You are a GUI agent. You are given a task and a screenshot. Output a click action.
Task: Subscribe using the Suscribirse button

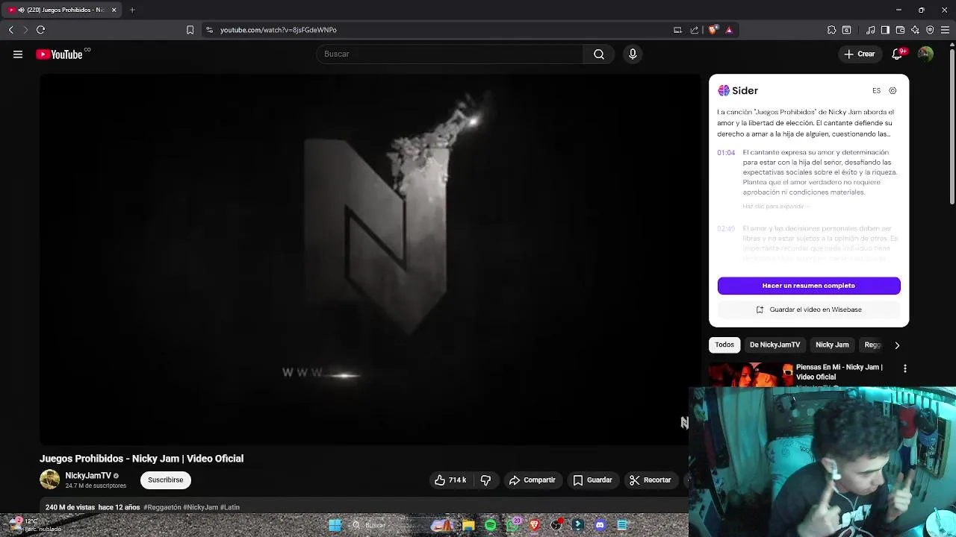[165, 480]
